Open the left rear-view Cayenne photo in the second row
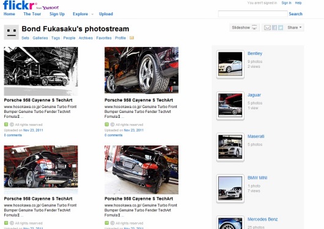The height and width of the screenshot is (229, 324). (41, 170)
